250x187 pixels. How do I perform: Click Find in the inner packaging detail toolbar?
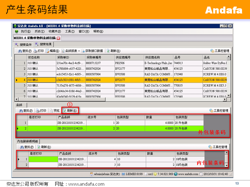point(26,147)
